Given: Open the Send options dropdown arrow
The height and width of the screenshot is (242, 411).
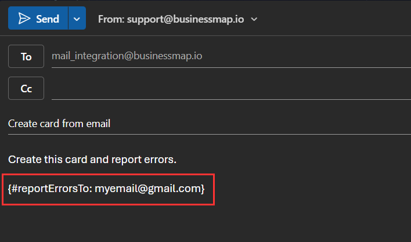Looking at the screenshot, I should tap(77, 19).
